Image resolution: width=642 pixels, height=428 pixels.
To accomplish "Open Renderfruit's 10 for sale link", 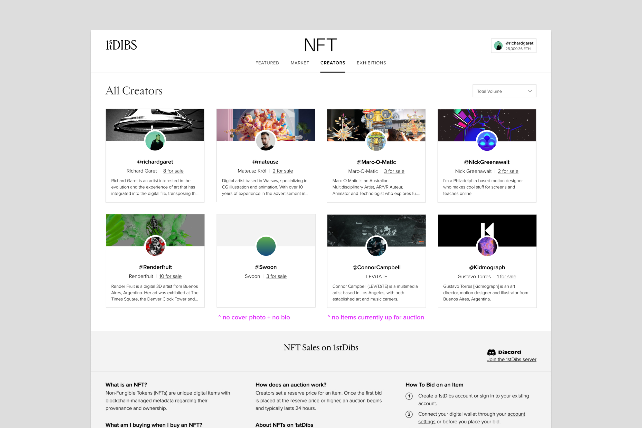I will click(170, 276).
